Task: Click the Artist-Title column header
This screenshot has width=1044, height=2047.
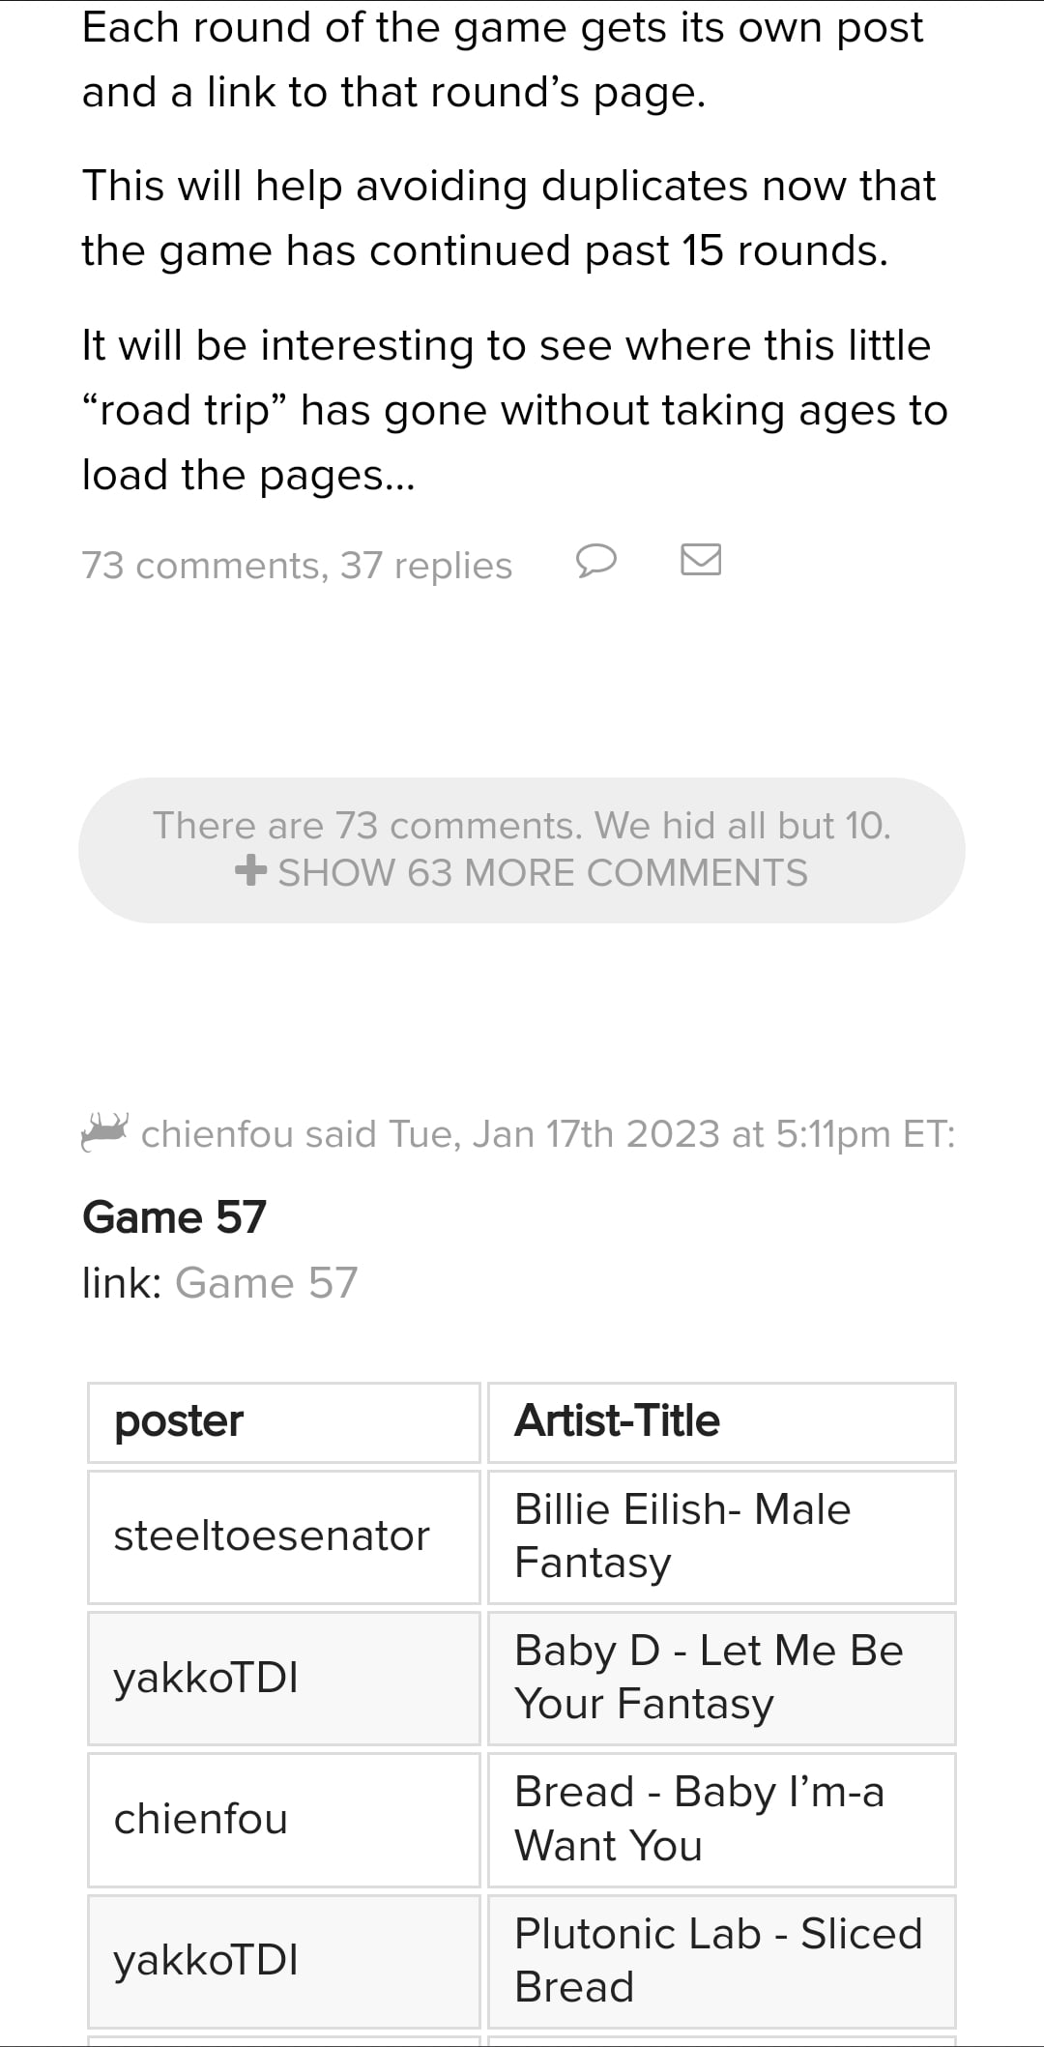Action: coord(721,1422)
